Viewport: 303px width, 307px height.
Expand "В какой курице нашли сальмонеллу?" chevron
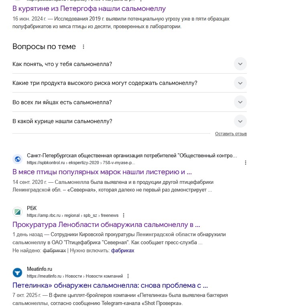coord(240,121)
